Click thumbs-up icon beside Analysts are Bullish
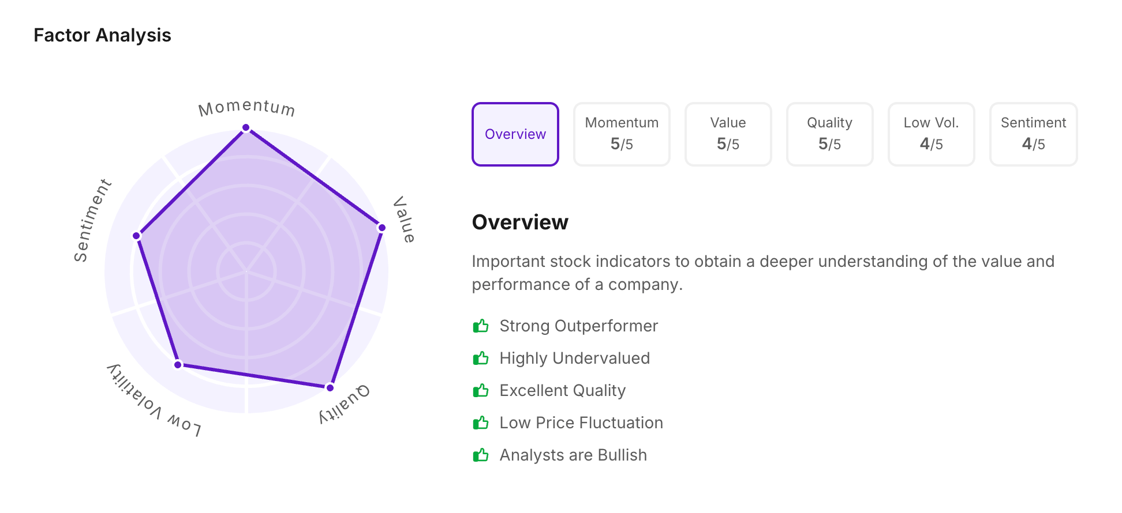 (x=481, y=455)
